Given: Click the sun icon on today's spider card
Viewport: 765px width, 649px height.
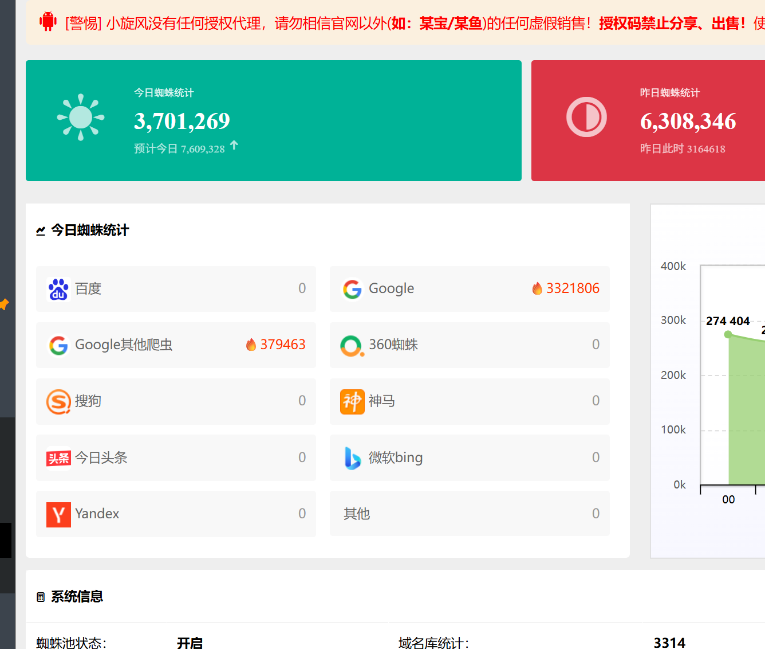Looking at the screenshot, I should tap(81, 117).
